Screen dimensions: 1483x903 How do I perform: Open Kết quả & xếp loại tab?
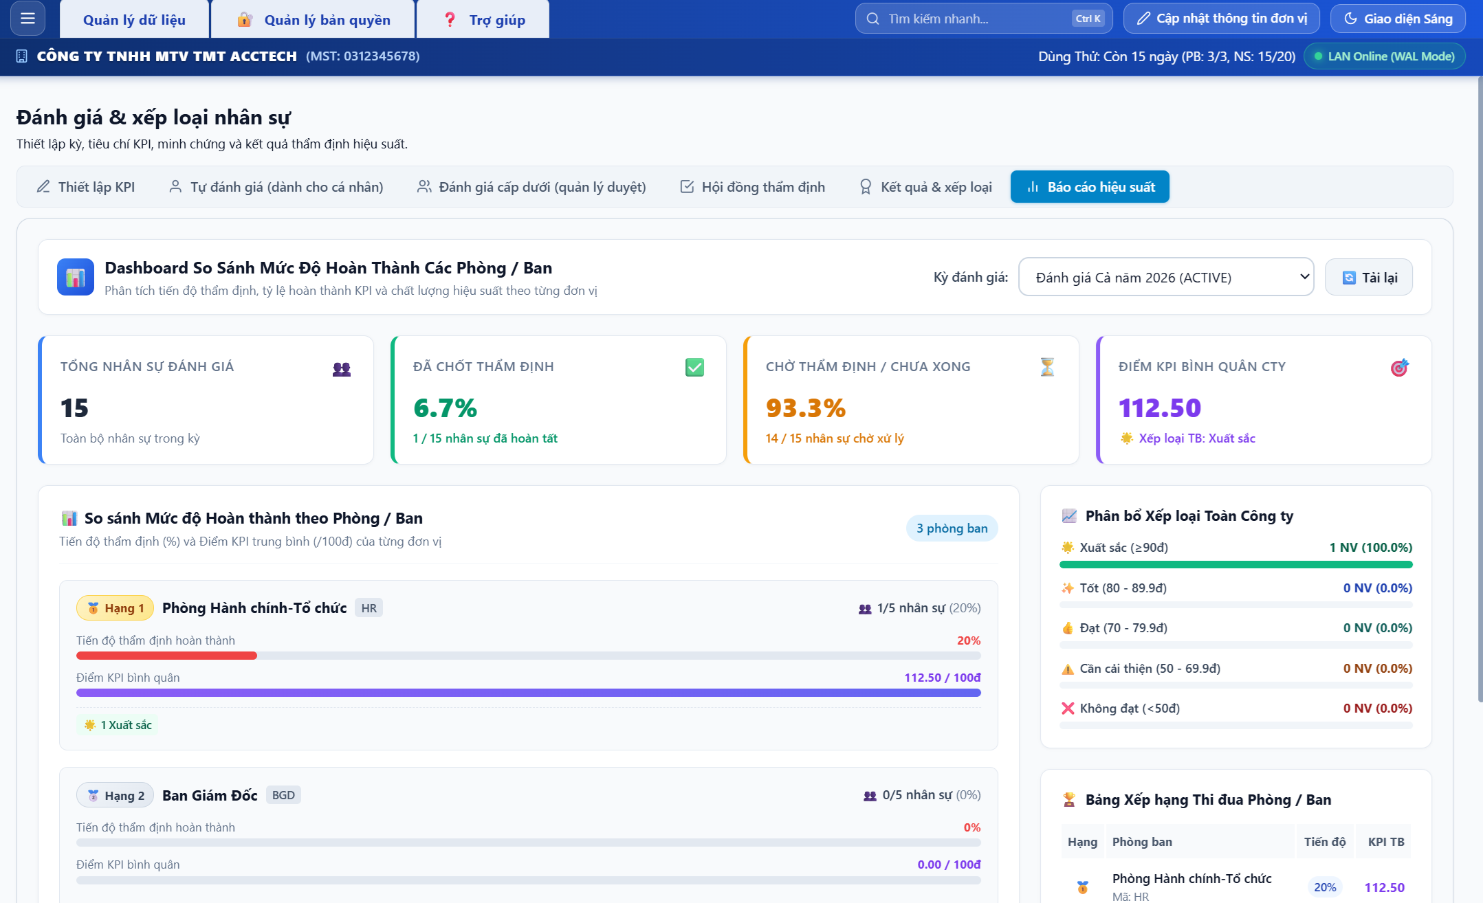(x=925, y=187)
